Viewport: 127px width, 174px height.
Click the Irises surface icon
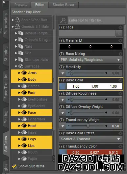tap(24, 132)
